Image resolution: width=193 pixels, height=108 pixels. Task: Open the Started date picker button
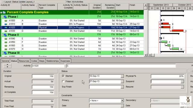tap(122, 76)
